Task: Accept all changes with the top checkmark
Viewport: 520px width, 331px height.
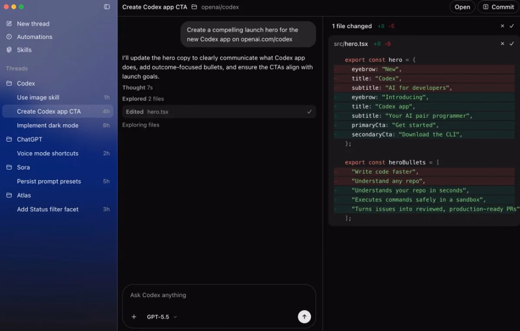Action: (512, 26)
